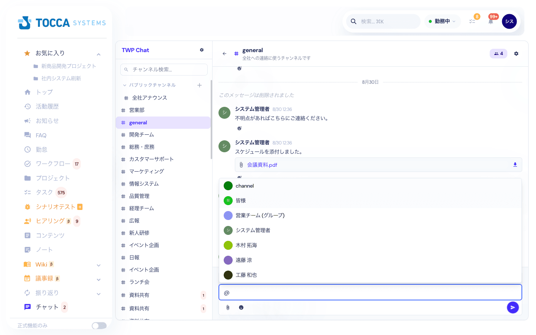Click the message input containing @
Image resolution: width=536 pixels, height=335 pixels.
[370, 293]
